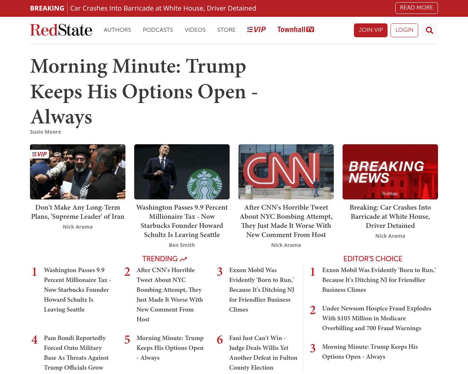
Task: Open the Morning Minute main headline
Action: click(x=144, y=91)
